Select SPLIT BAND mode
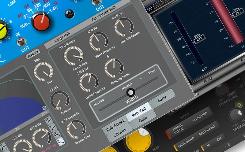 point(207,130)
